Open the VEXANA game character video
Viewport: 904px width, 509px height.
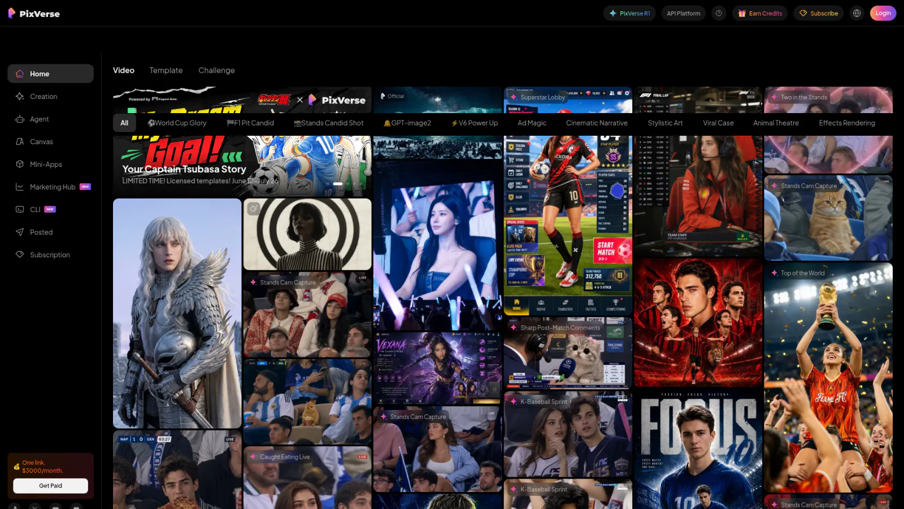point(437,368)
